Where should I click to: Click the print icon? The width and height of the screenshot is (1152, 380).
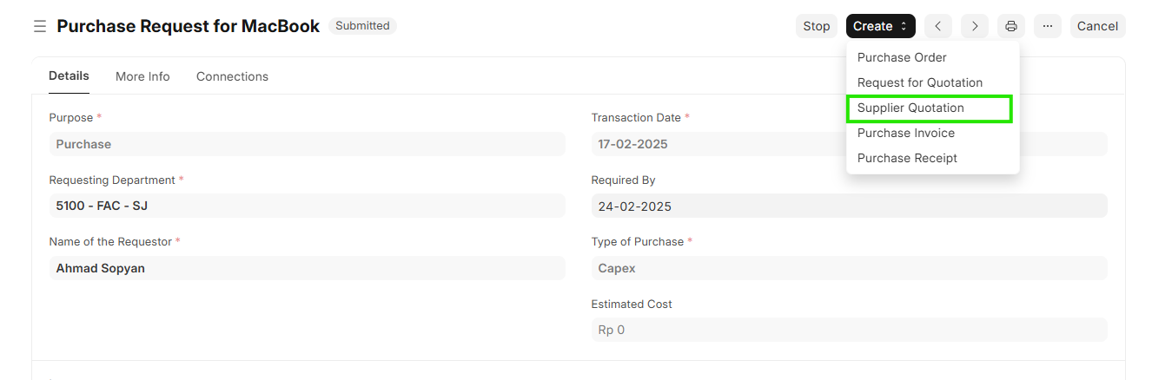[x=1011, y=26]
